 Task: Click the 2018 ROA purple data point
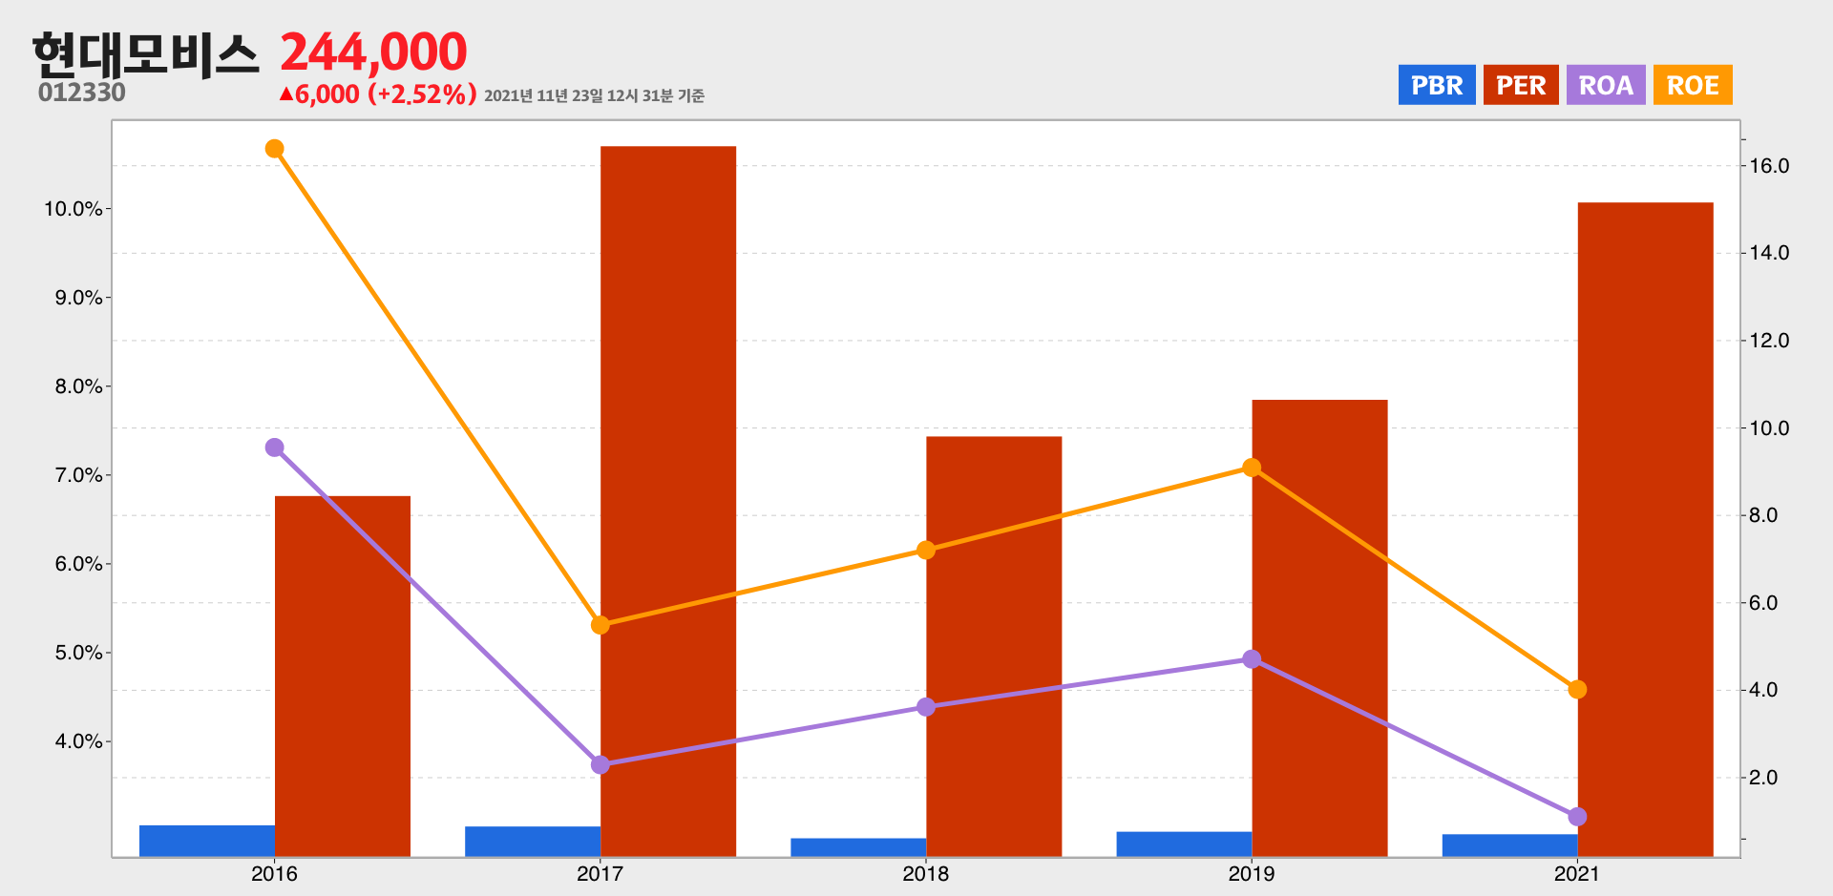926,707
